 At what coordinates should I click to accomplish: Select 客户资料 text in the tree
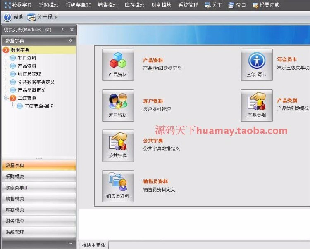[x=27, y=58]
